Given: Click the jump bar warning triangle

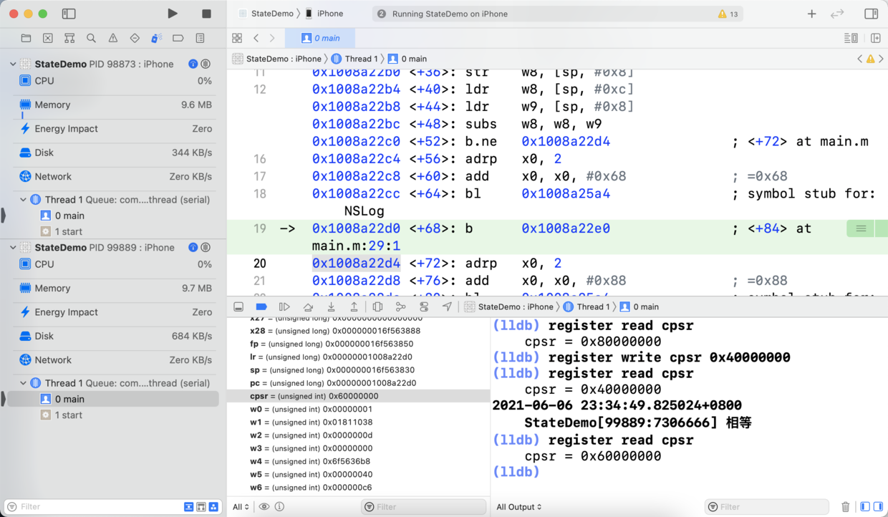Looking at the screenshot, I should (x=871, y=59).
